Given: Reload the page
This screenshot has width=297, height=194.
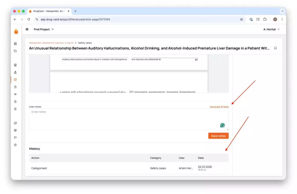Looking at the screenshot, I should point(29,19).
